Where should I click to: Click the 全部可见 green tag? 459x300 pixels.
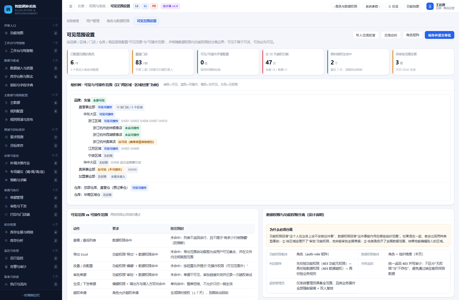(x=99, y=100)
